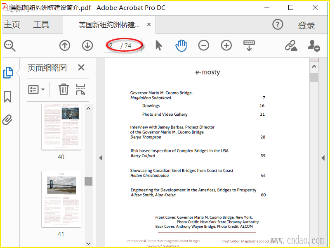
Task: Click 'Interview with Jamey Barbas, Project Director' entry
Action: (x=172, y=127)
